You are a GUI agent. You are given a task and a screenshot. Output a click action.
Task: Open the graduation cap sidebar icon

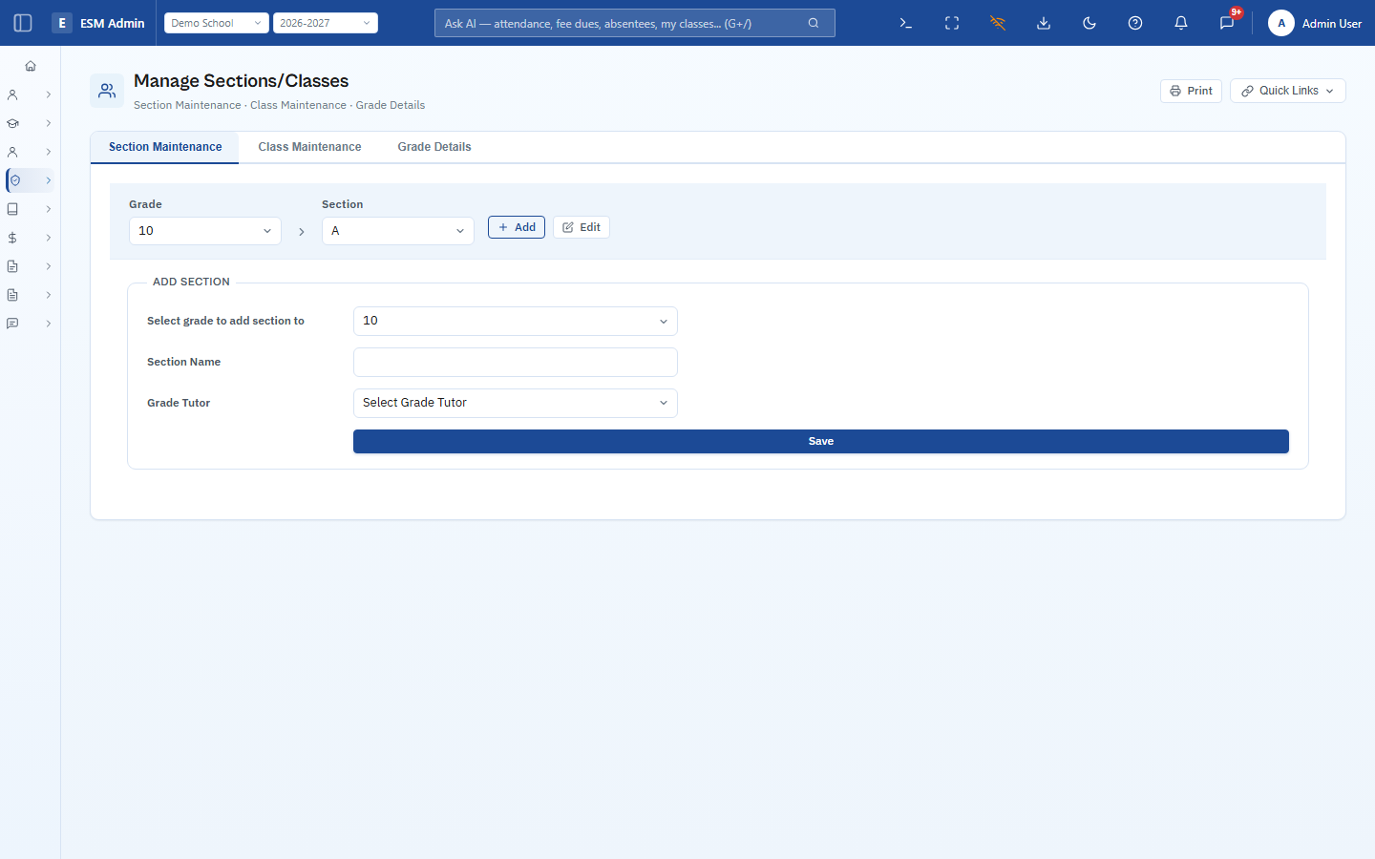tap(12, 123)
